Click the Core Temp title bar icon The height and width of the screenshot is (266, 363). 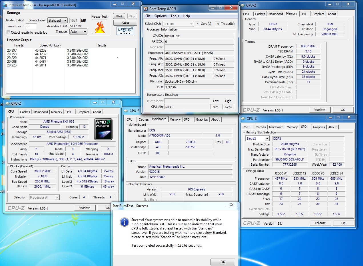coord(145,9)
